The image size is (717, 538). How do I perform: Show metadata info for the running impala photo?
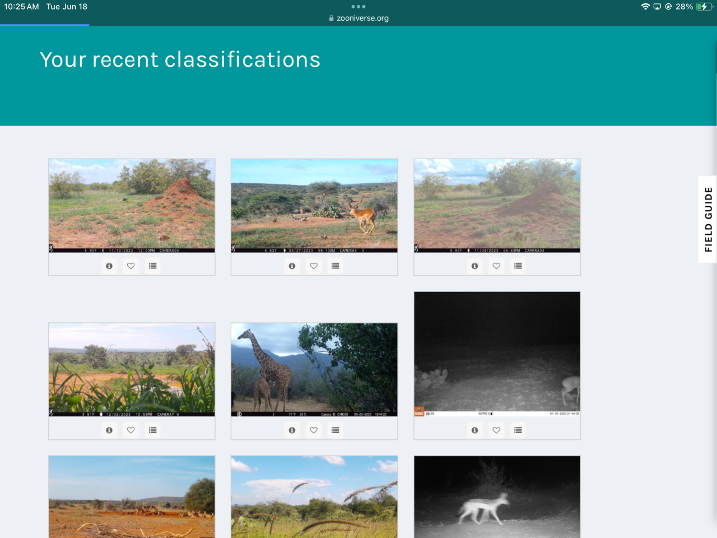click(292, 266)
